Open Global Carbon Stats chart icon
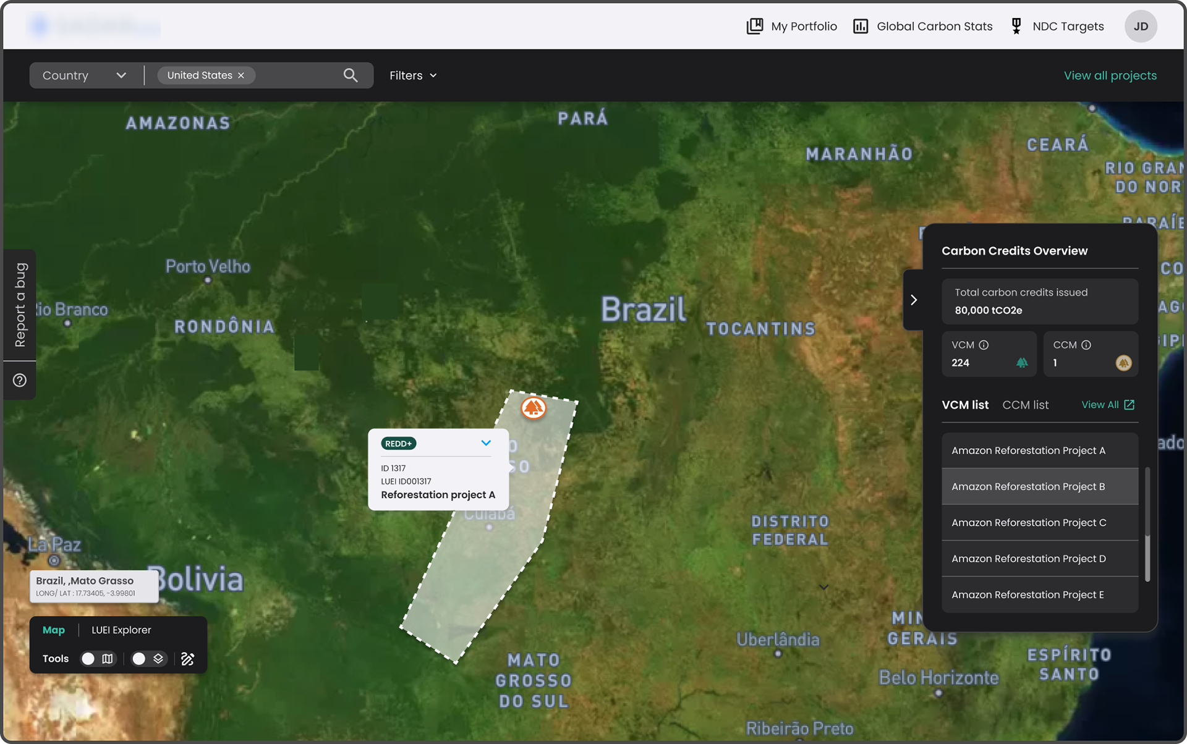Image resolution: width=1187 pixels, height=744 pixels. (x=861, y=26)
